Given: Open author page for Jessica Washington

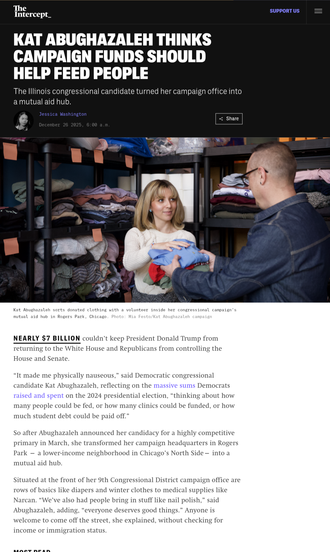Looking at the screenshot, I should 63,114.
